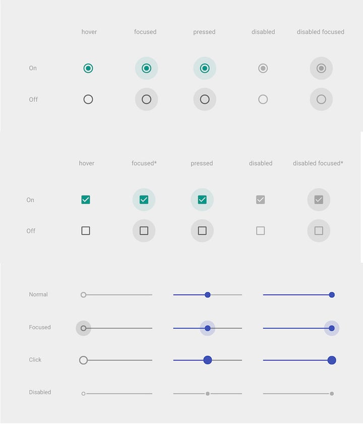Viewport: 363px width, 424px height.
Task: Select the hover On radio button
Action: [88, 68]
